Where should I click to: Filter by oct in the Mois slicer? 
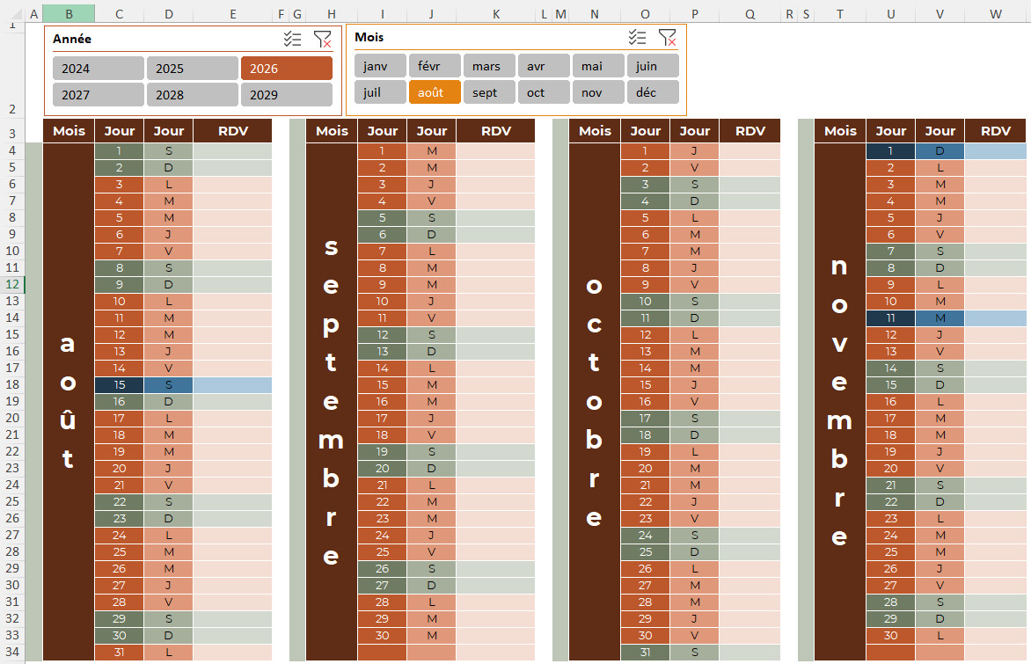(x=544, y=92)
